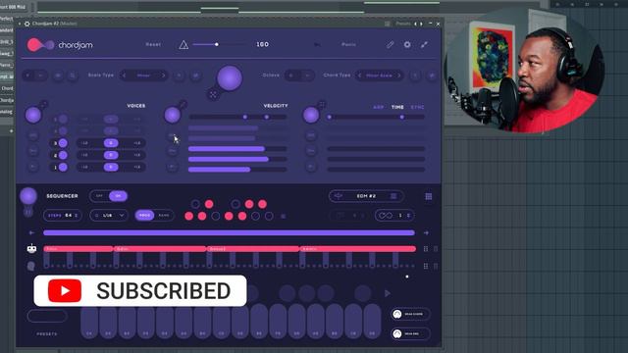
Task: Click the triangle metronome icon beside tempo
Action: coord(183,45)
